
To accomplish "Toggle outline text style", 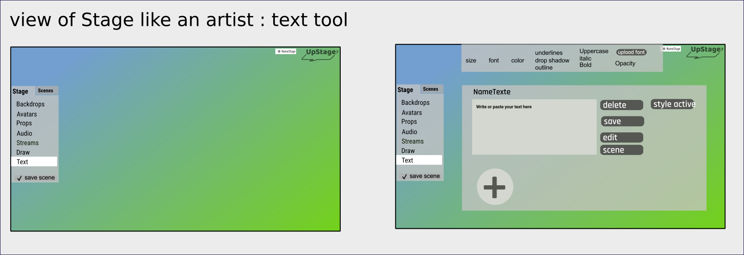I will point(544,68).
